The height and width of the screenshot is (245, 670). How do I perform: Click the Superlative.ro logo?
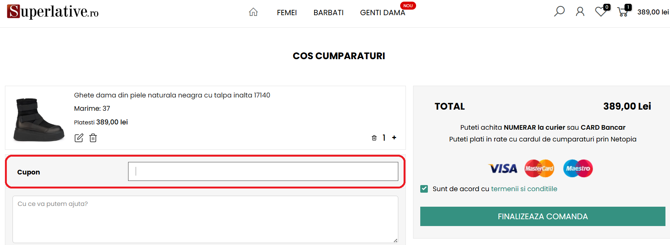(x=53, y=12)
